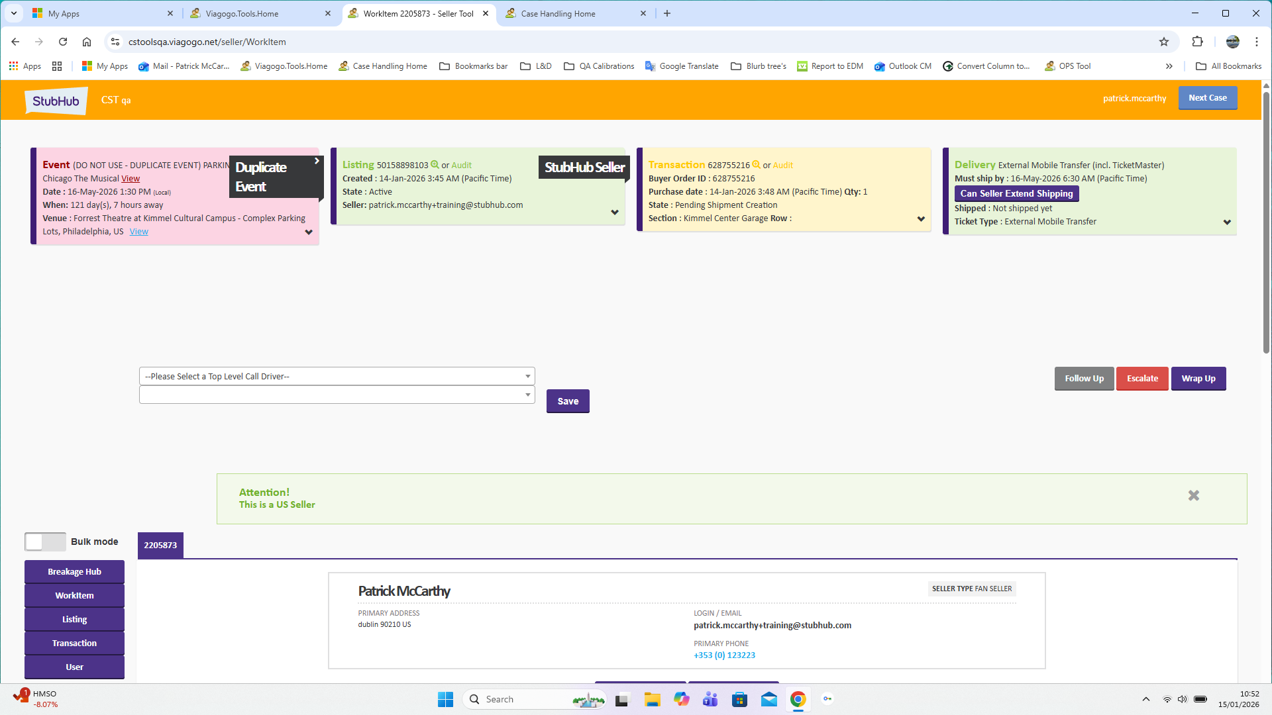This screenshot has width=1272, height=715.
Task: Bookmark this page with star icon
Action: pyautogui.click(x=1164, y=42)
